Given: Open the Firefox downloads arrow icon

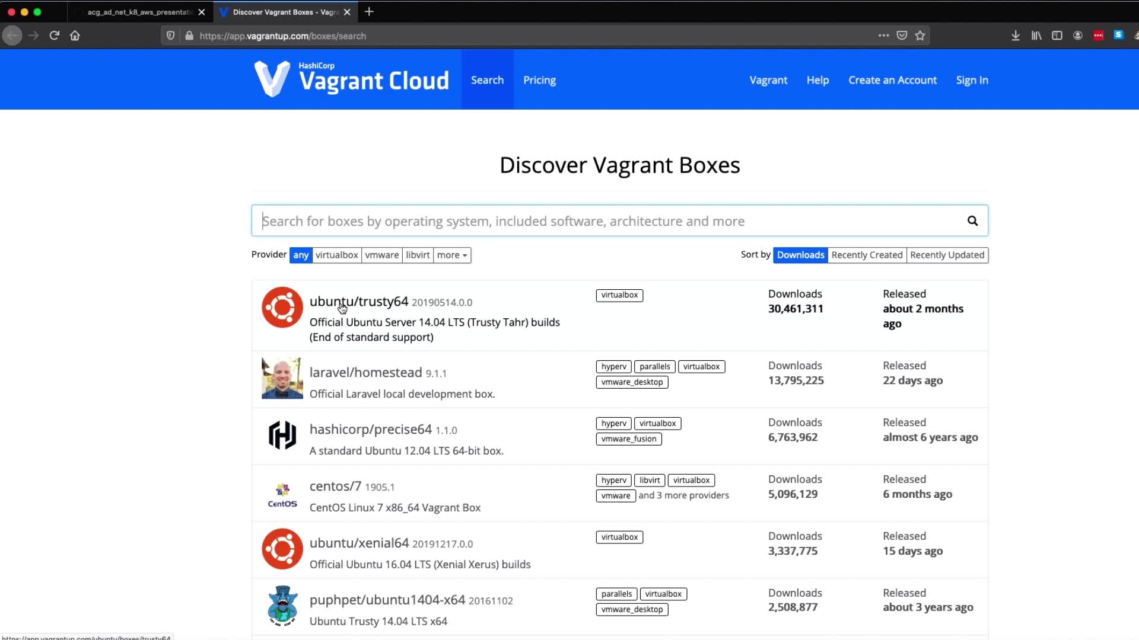Looking at the screenshot, I should point(1015,36).
